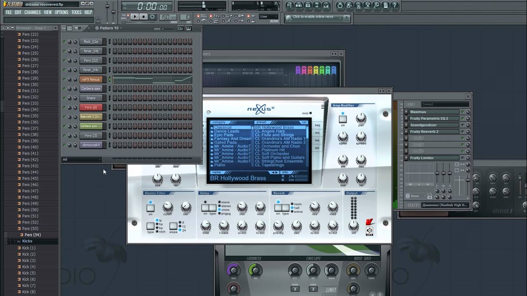Stop playback with the stop button
This screenshot has height=296, width=527.
144,17
